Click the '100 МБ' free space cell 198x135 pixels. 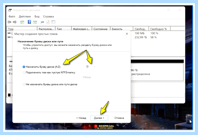140,33
